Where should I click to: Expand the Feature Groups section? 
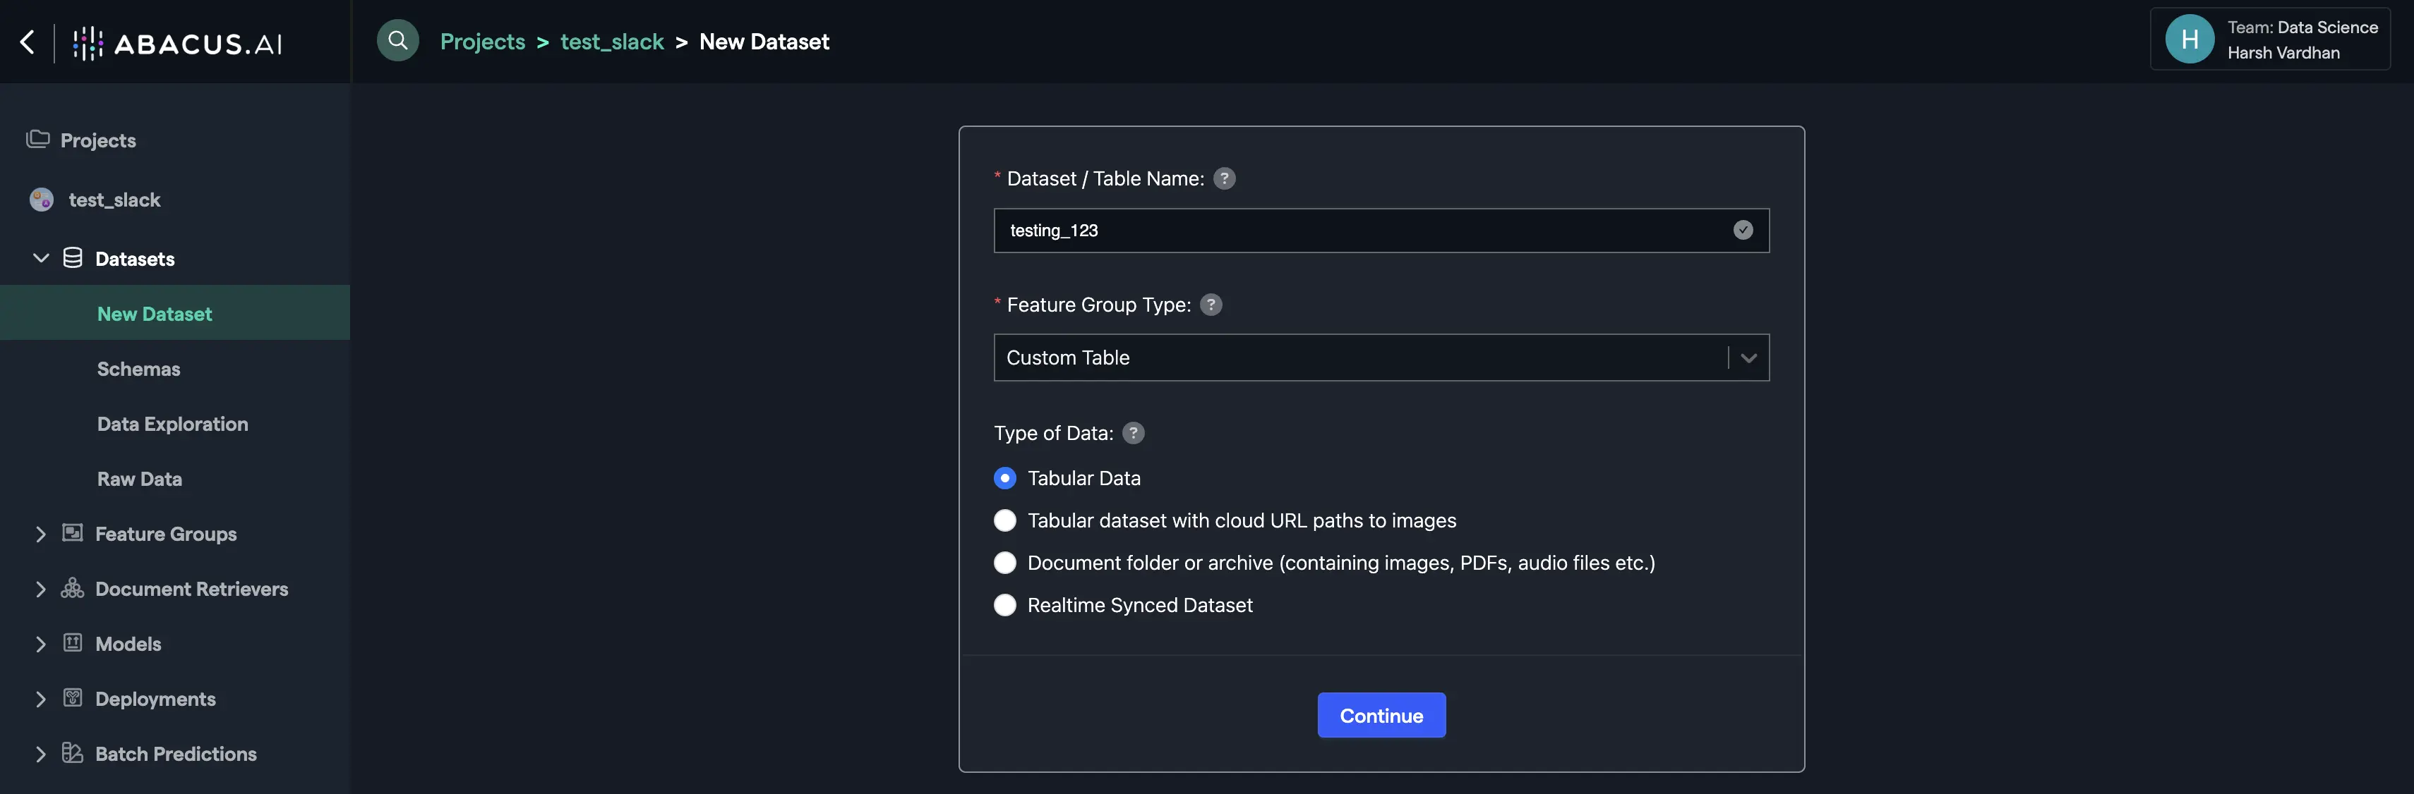click(40, 533)
